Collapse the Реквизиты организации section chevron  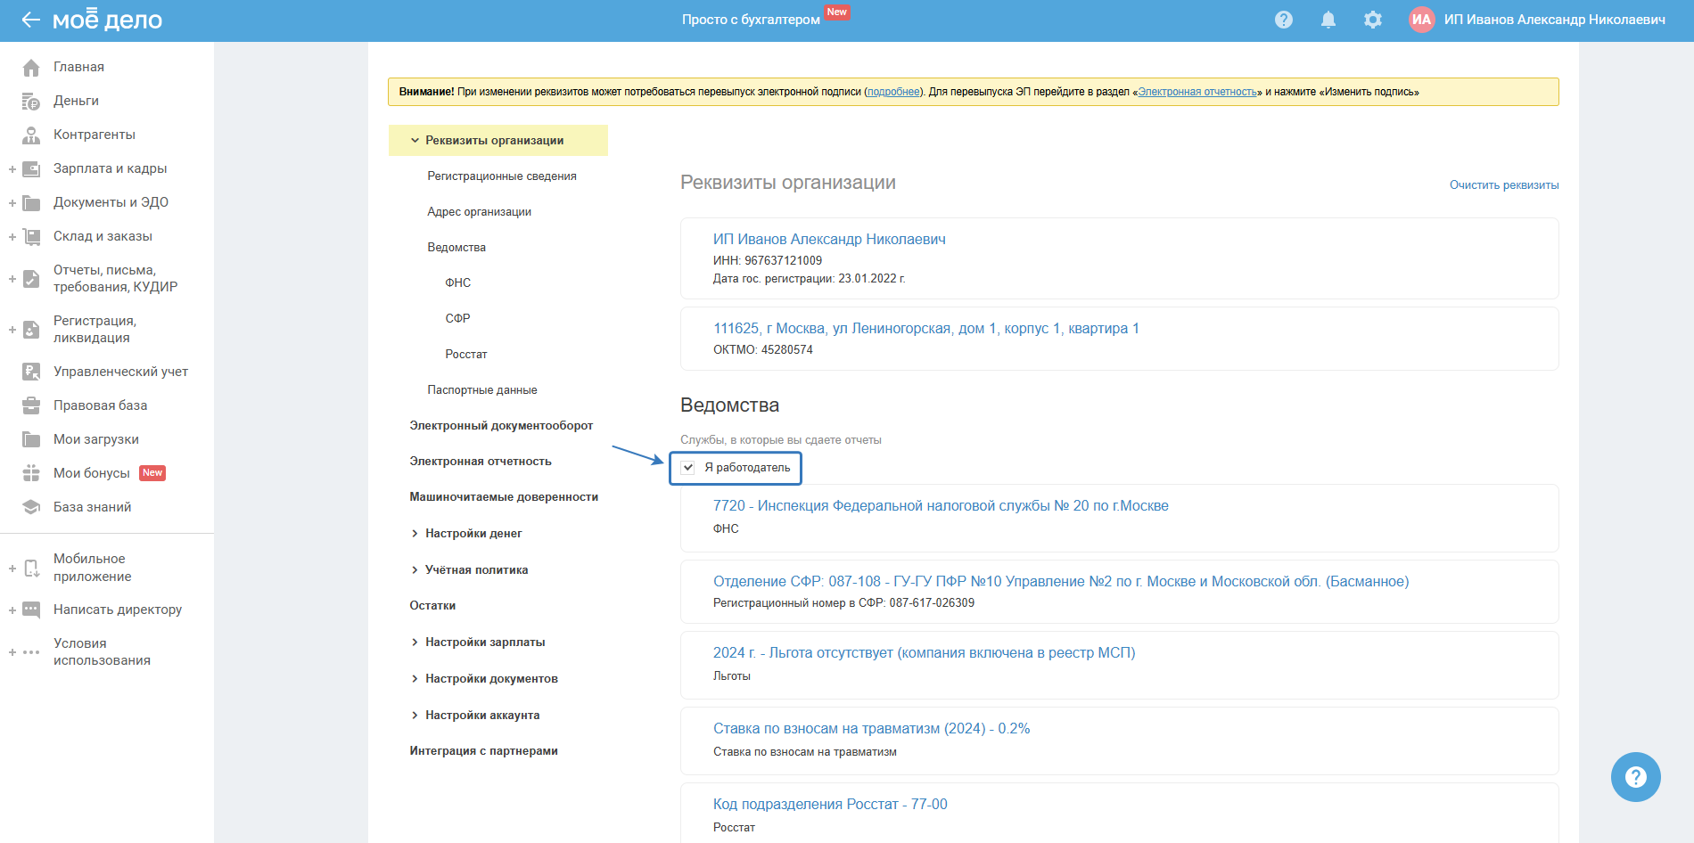coord(415,141)
